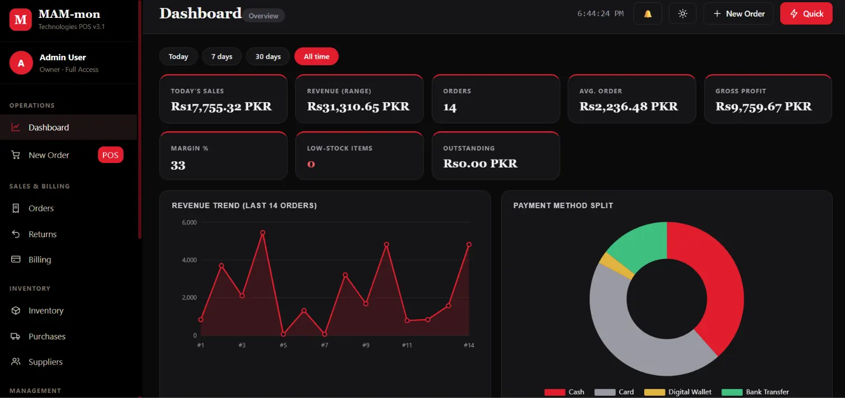Toggle Bank Transfer legend swatch

(732, 392)
